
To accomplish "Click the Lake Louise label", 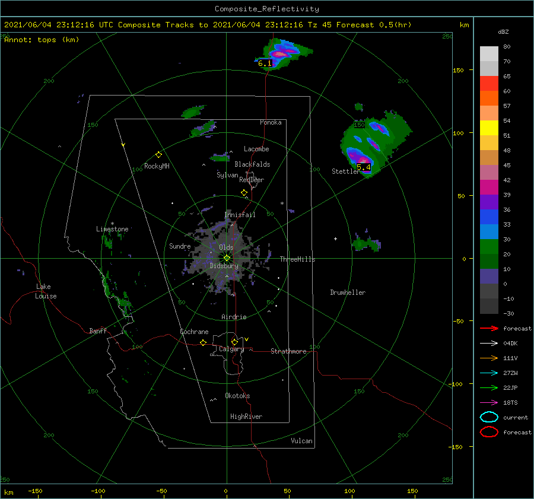I will 46,291.
